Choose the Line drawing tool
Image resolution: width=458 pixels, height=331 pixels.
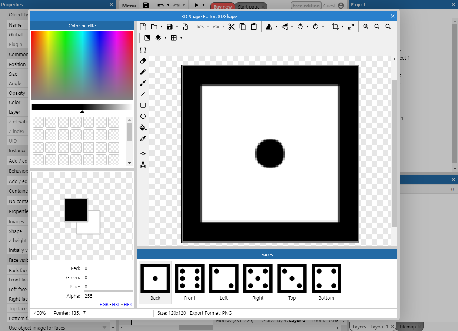click(143, 94)
